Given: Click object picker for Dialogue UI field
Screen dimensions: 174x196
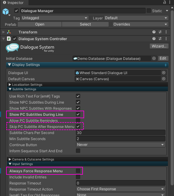Looking at the screenshot, I should pyautogui.click(x=164, y=73).
